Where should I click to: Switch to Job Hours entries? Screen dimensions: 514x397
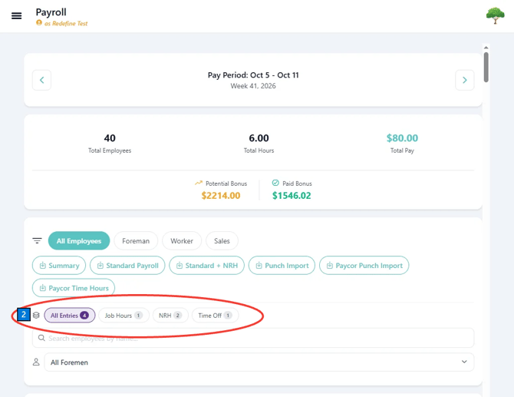click(124, 316)
